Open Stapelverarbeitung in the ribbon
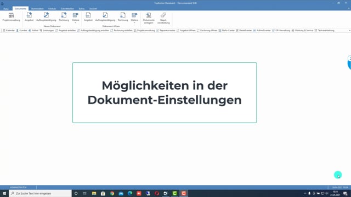351x197 pixels. tap(163, 18)
